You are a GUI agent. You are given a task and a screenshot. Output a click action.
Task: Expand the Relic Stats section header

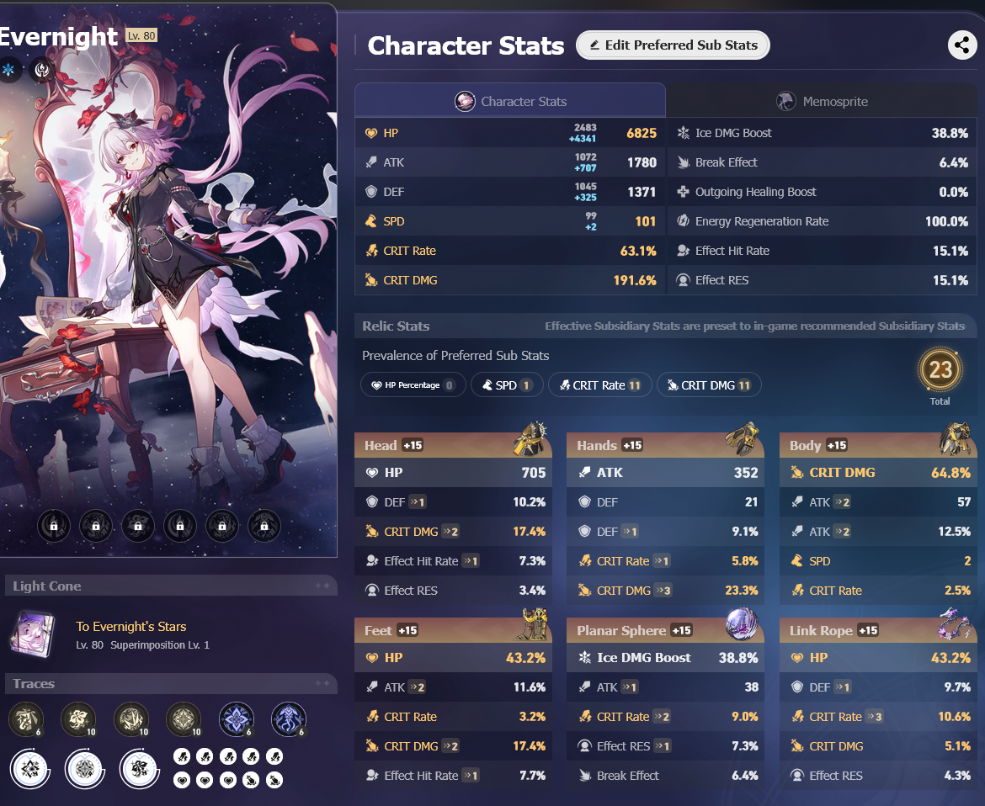coord(666,326)
